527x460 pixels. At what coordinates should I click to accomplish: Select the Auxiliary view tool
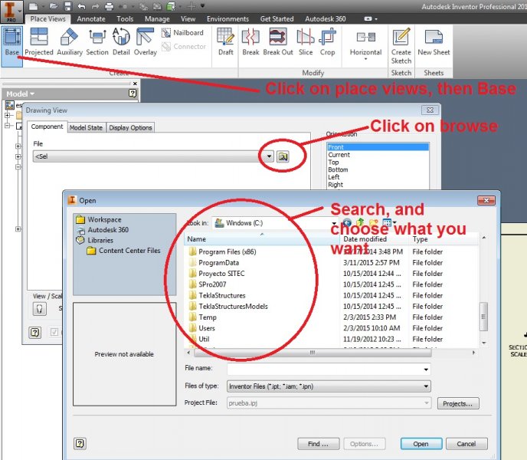70,42
